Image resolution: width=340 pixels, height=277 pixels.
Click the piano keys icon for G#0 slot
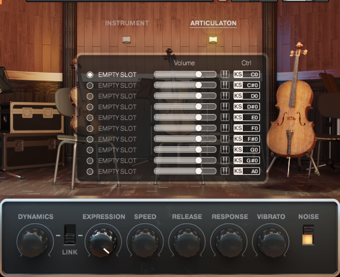[225, 161]
